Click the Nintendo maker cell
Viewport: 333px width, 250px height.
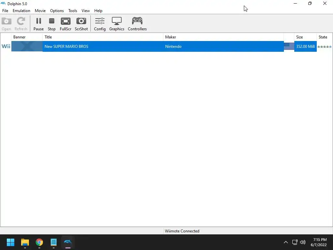pos(173,46)
